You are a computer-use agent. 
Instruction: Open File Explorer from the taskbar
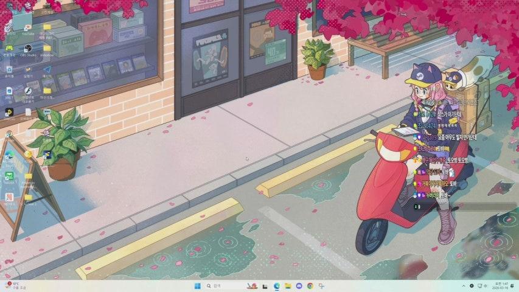click(x=287, y=286)
